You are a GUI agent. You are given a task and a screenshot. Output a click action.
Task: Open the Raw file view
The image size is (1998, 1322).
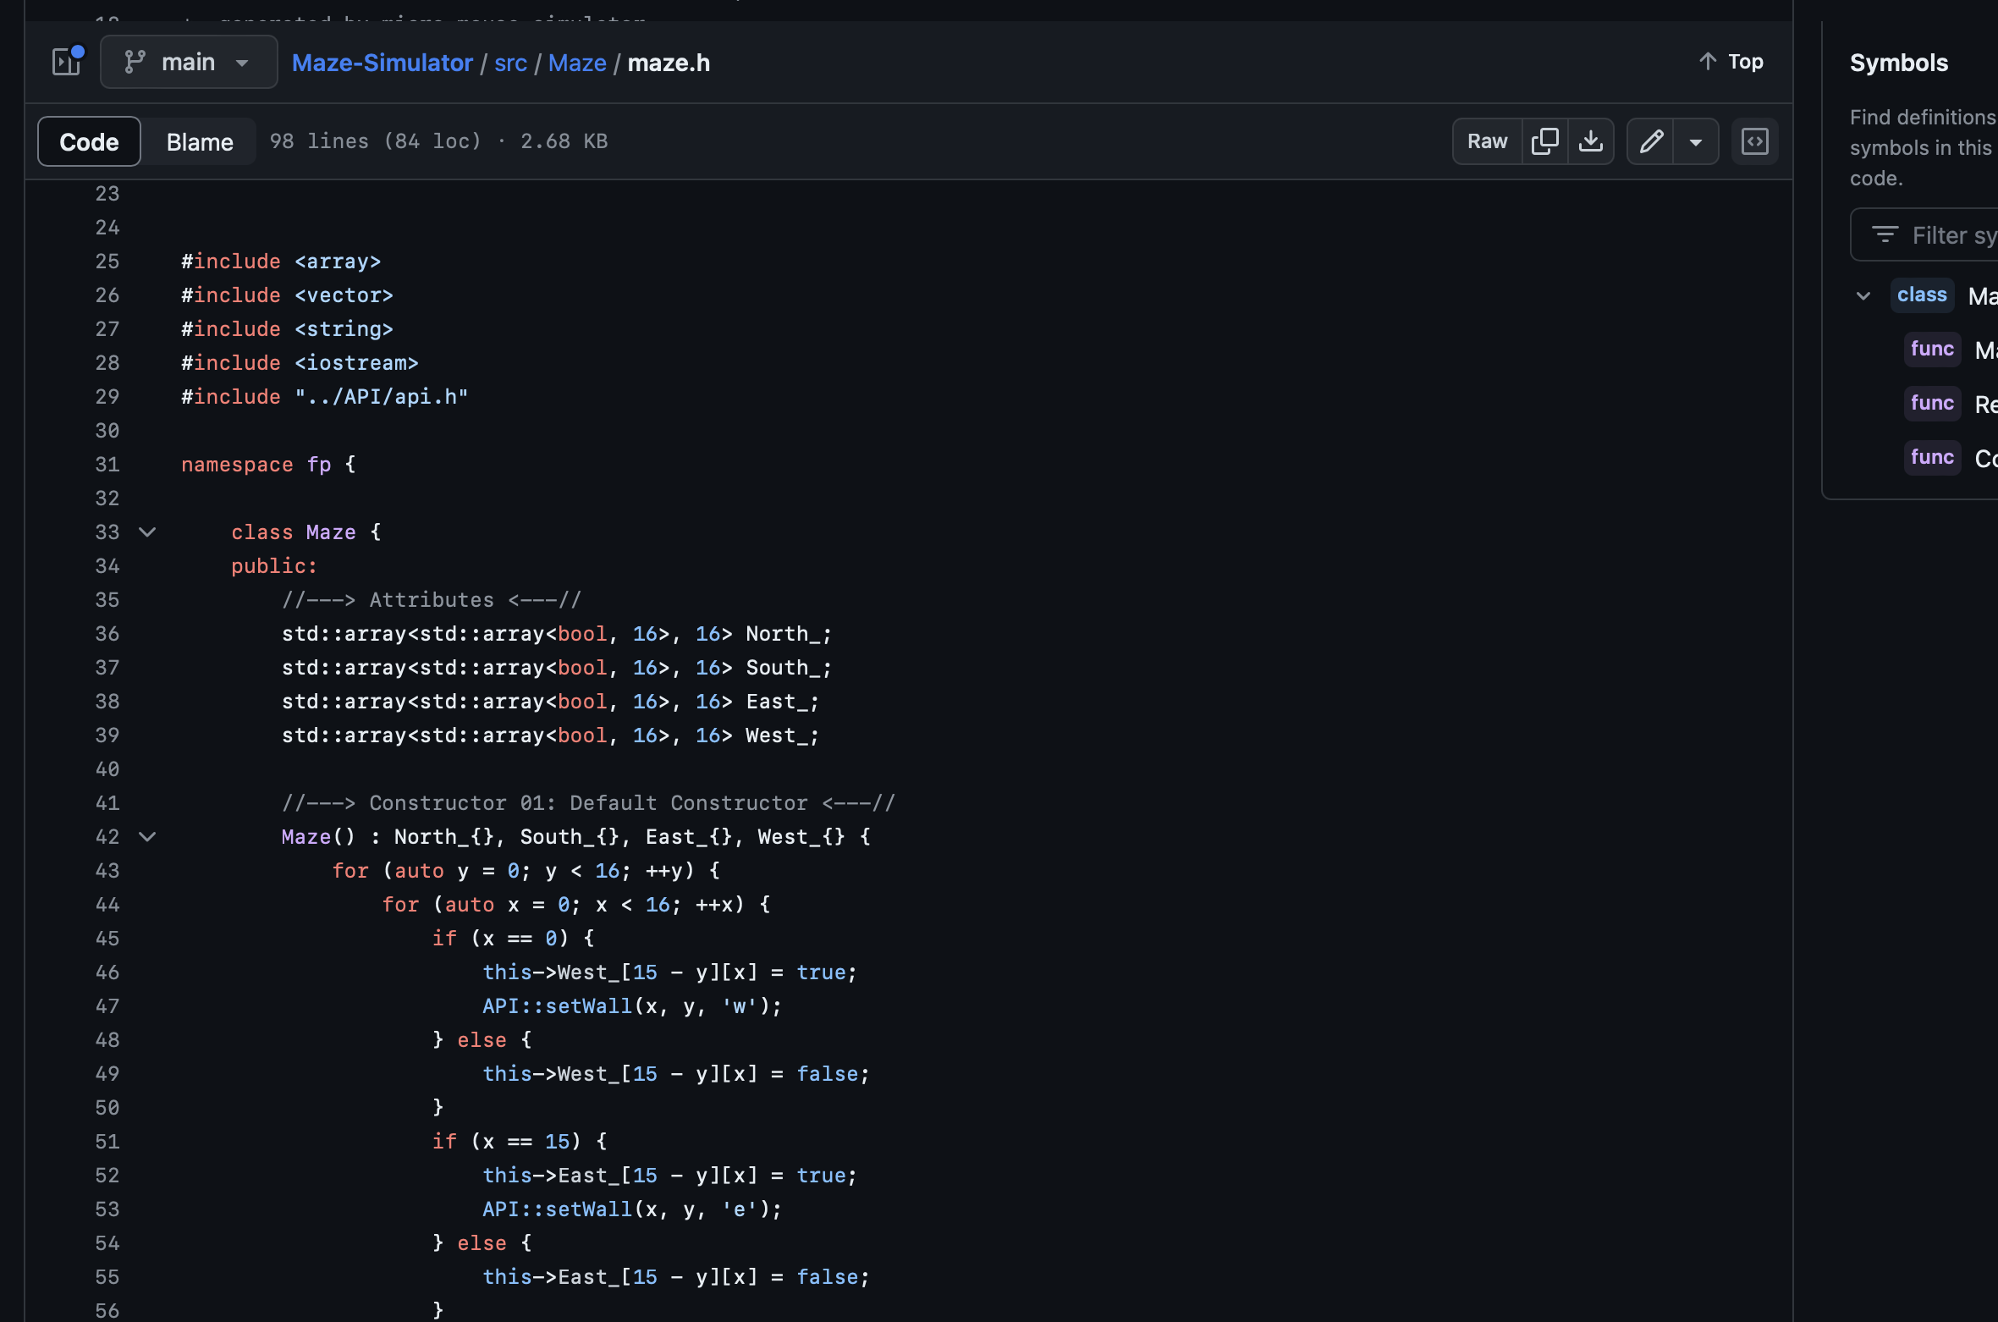coord(1487,141)
